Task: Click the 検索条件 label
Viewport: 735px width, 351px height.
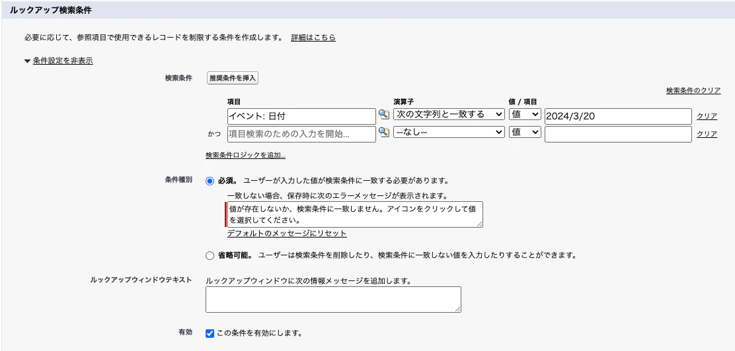Action: click(x=178, y=78)
